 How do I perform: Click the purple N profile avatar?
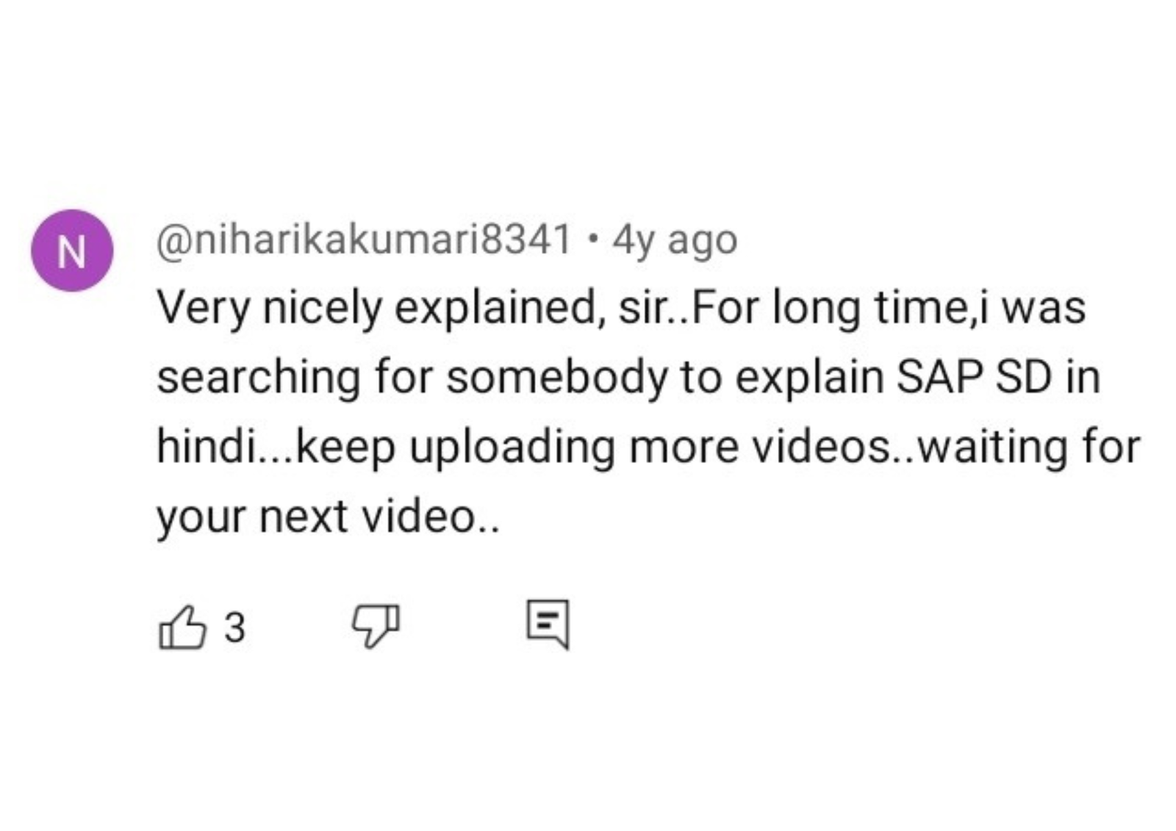[71, 251]
